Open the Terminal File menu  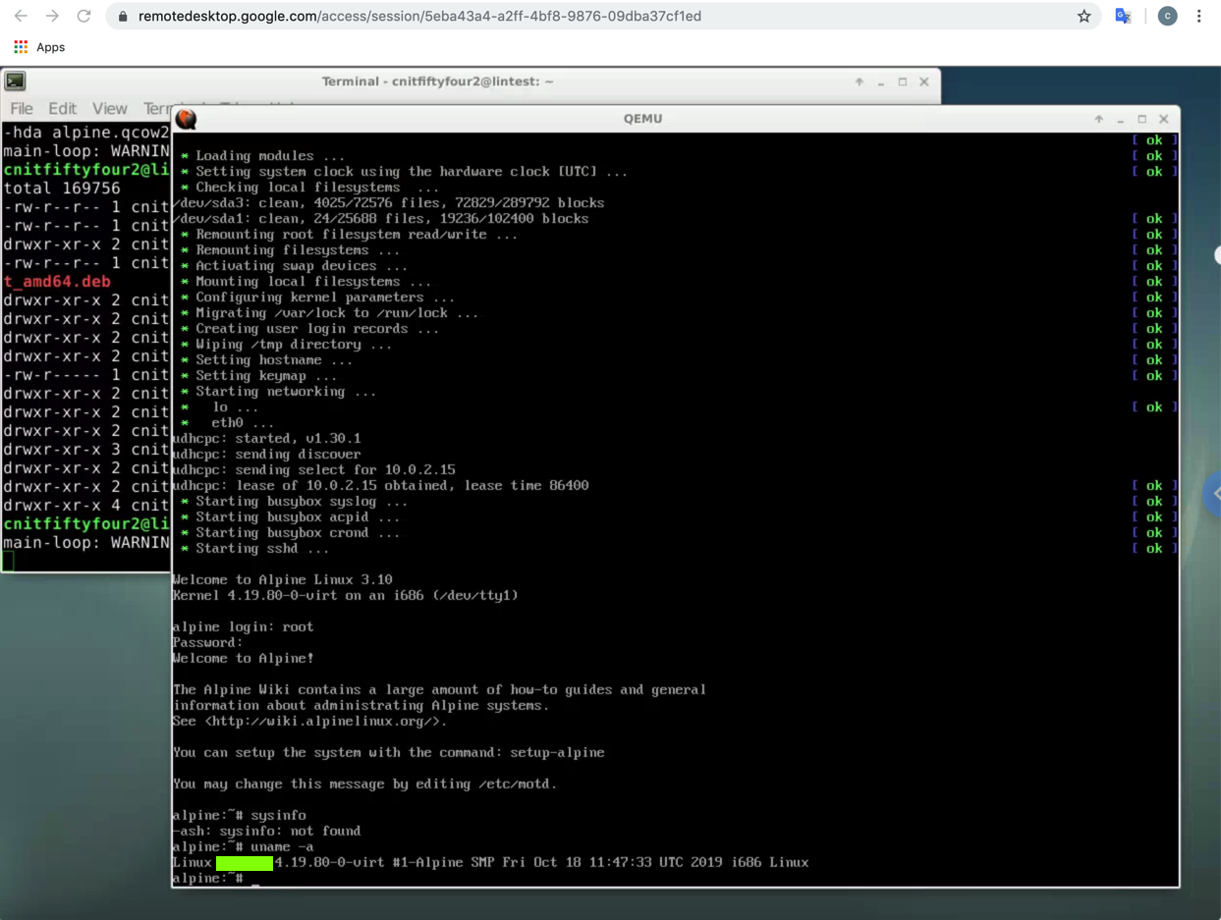click(22, 108)
